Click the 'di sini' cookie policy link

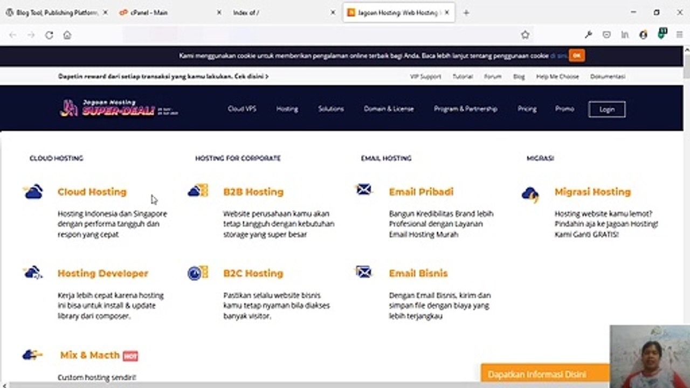click(558, 56)
